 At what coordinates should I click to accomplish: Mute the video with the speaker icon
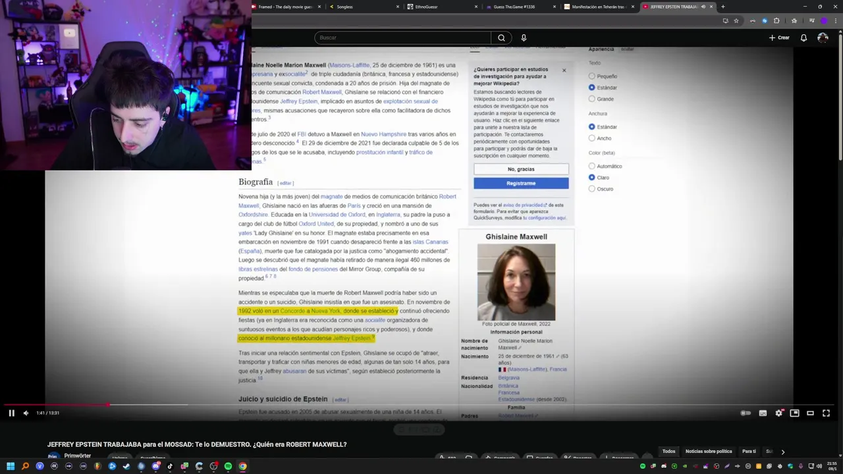(26, 413)
